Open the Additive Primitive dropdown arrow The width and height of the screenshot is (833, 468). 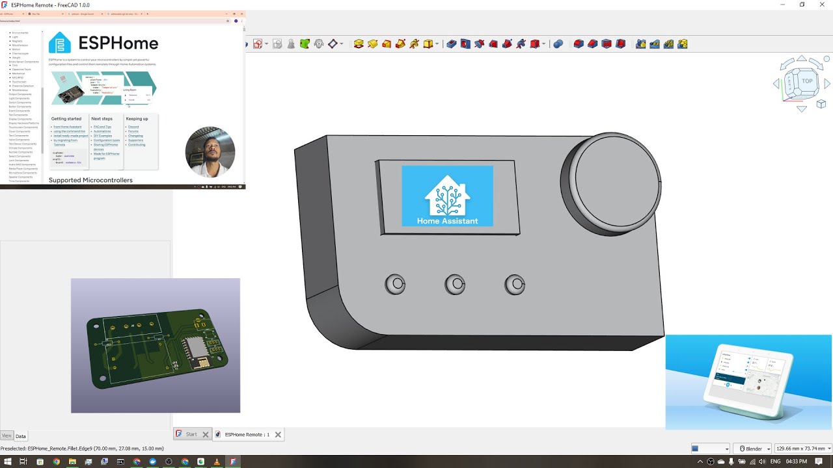[x=437, y=44]
